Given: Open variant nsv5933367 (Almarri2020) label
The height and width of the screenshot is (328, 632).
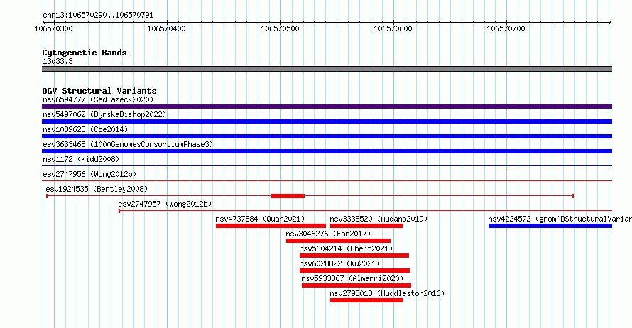Looking at the screenshot, I should click(x=352, y=278).
